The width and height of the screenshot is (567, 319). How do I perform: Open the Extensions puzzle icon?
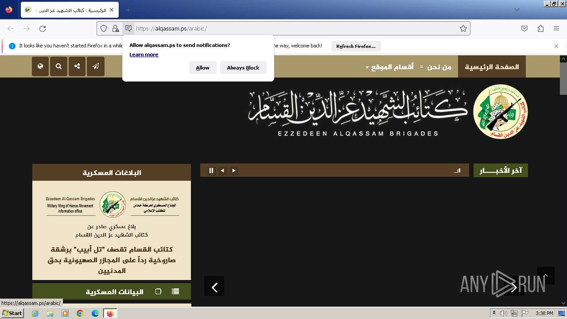coord(540,28)
